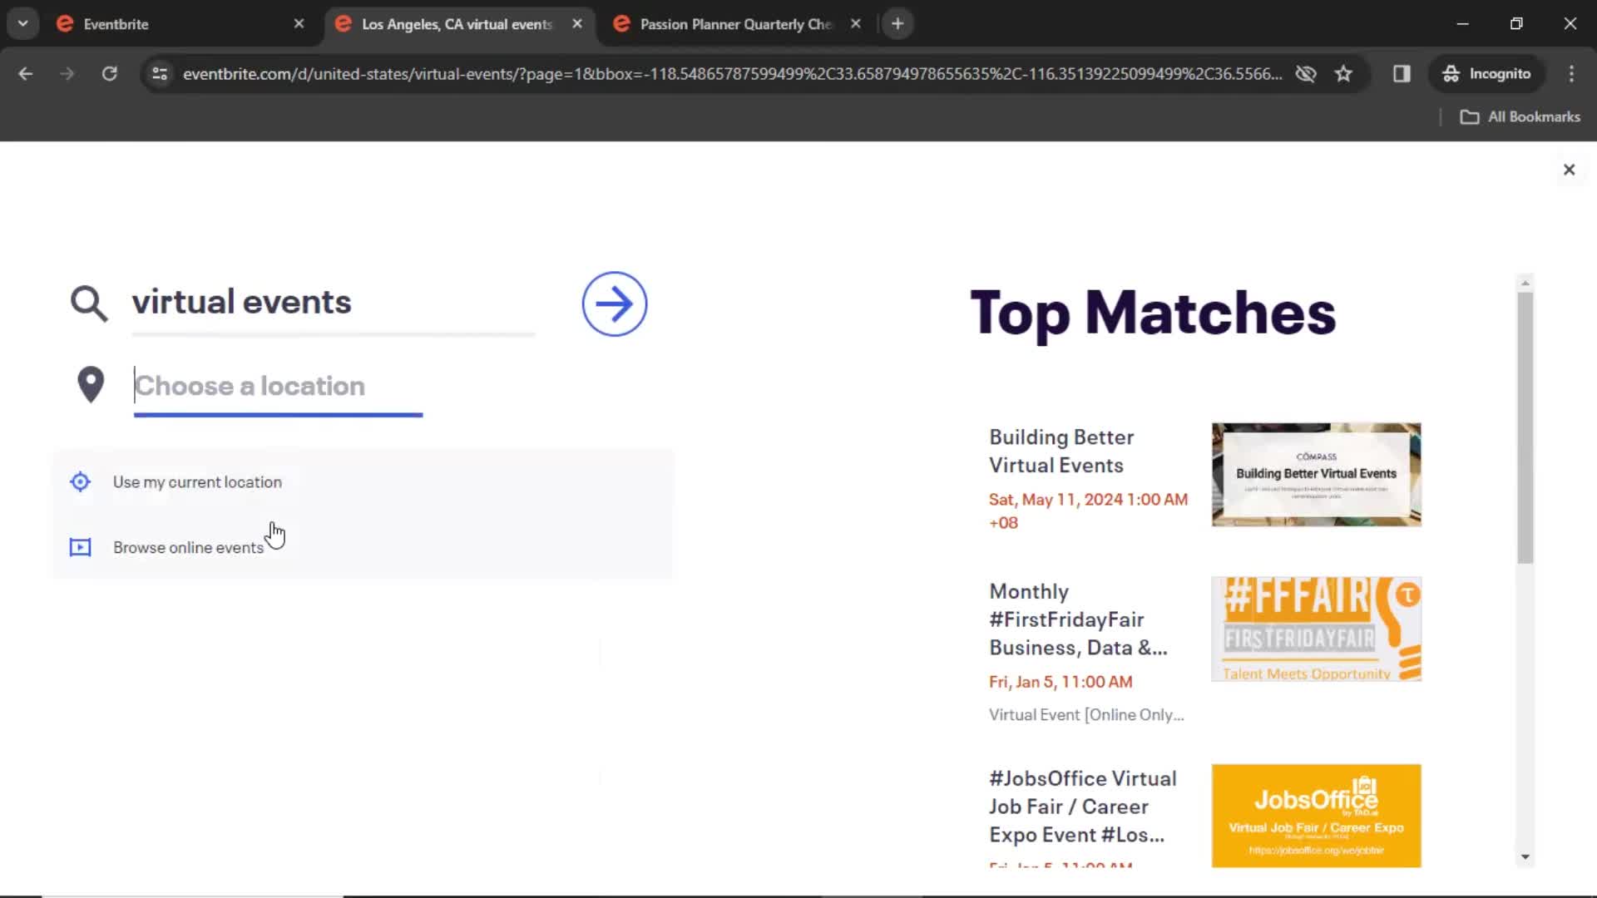Open #JobsOffice Virtual Job Fair listing

point(1082,807)
